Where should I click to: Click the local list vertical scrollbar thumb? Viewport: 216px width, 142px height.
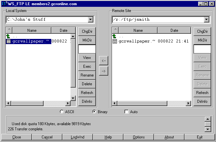click(x=73, y=63)
